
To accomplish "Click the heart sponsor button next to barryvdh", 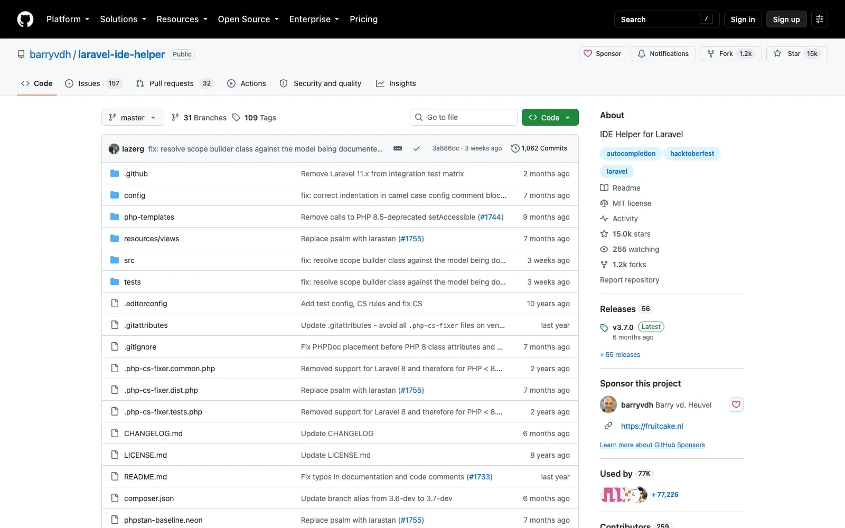I will coord(736,404).
